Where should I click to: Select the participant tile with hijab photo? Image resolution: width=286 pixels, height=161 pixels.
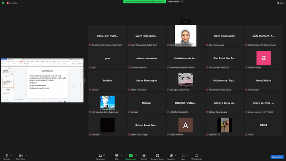coord(185,36)
